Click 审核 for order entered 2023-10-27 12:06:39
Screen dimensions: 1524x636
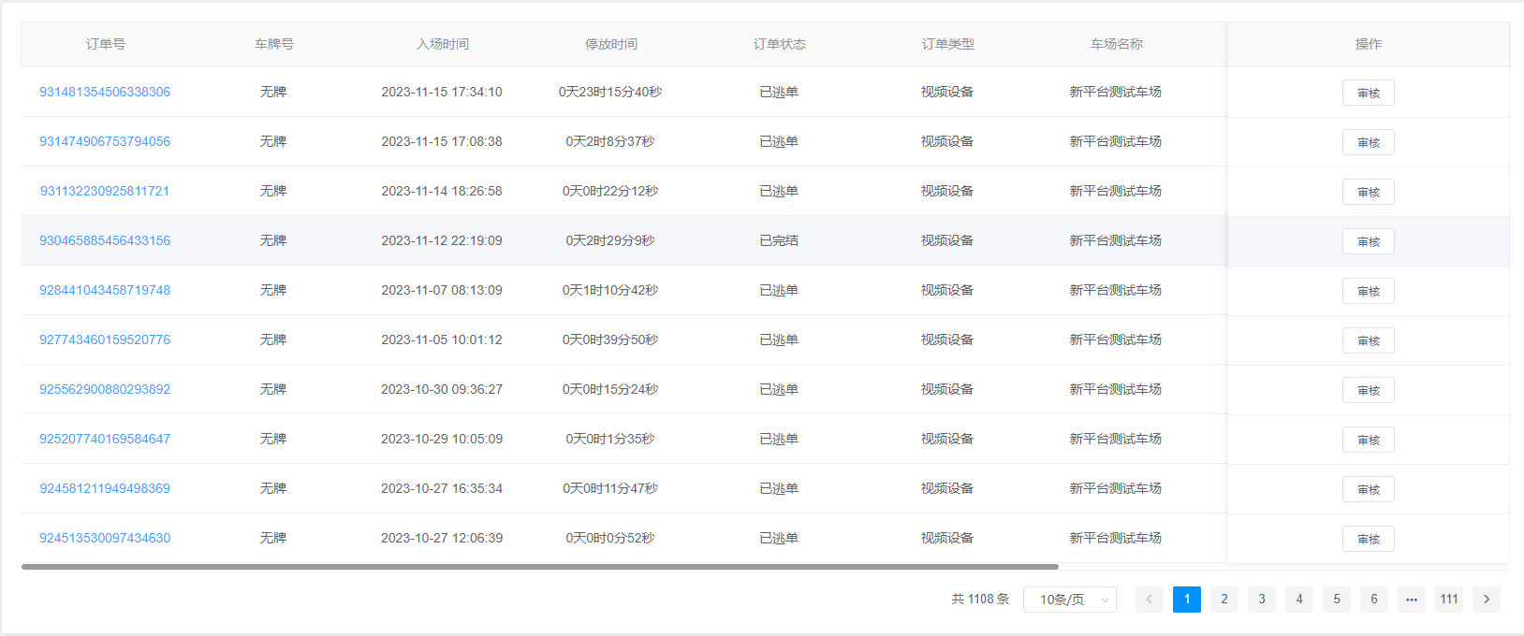coord(1368,539)
